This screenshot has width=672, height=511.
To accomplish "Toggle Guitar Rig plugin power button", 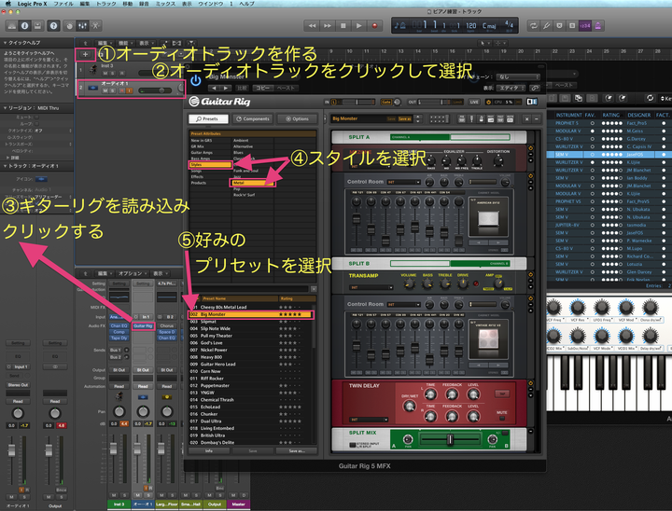I will (195, 80).
